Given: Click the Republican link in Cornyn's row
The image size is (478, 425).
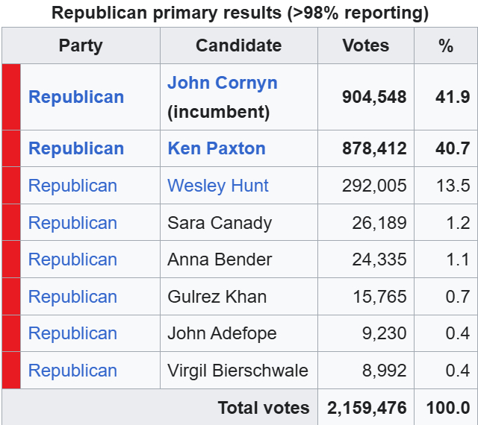Looking at the screenshot, I should click(x=76, y=97).
